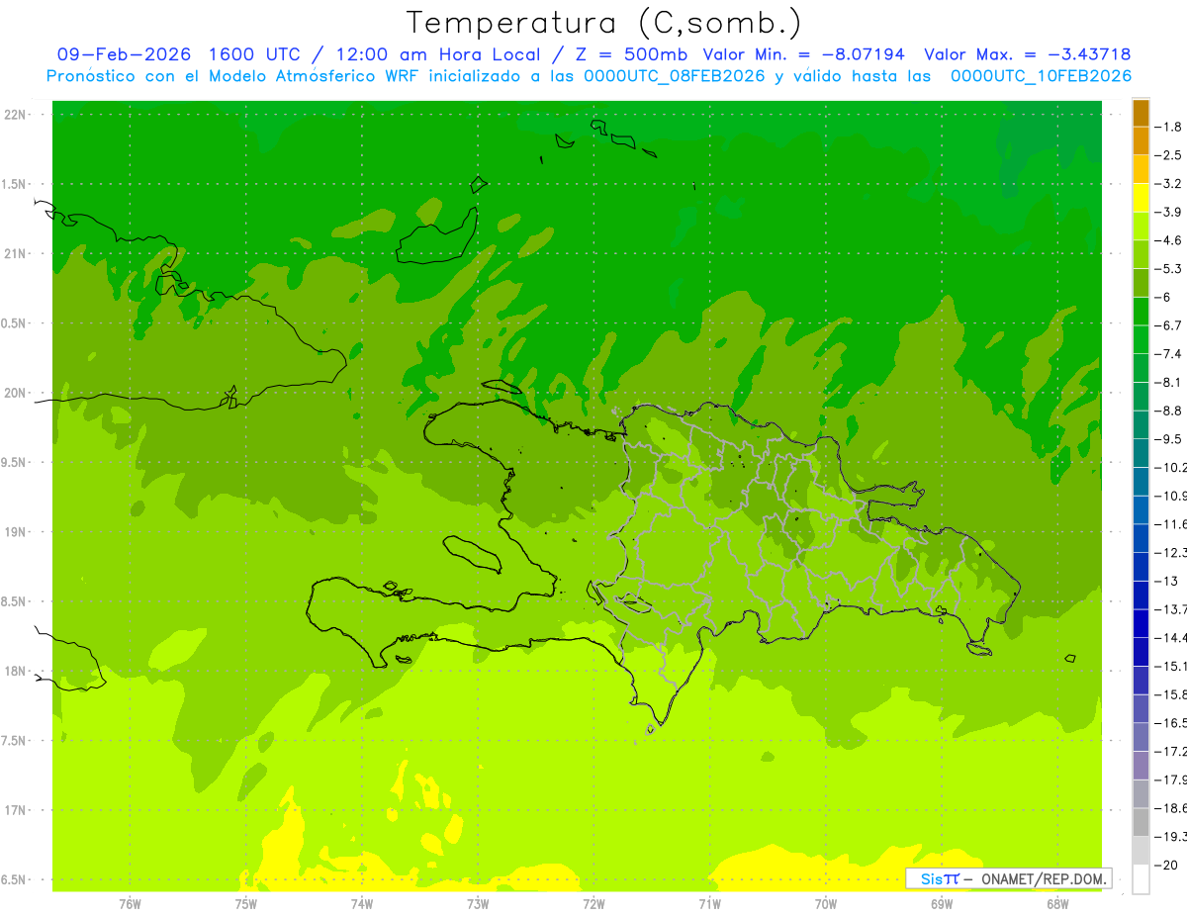Click the 1600 UTC time text
This screenshot has width=1187, height=917.
click(255, 54)
